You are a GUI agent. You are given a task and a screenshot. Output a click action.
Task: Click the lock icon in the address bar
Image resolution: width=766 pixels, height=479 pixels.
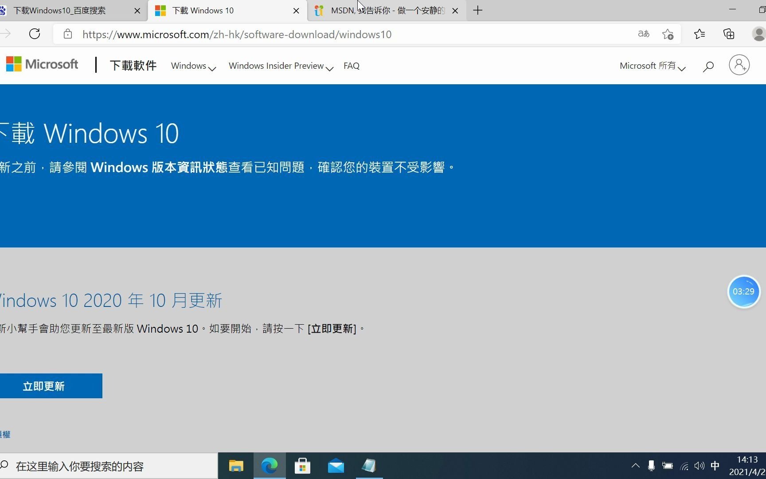click(67, 34)
